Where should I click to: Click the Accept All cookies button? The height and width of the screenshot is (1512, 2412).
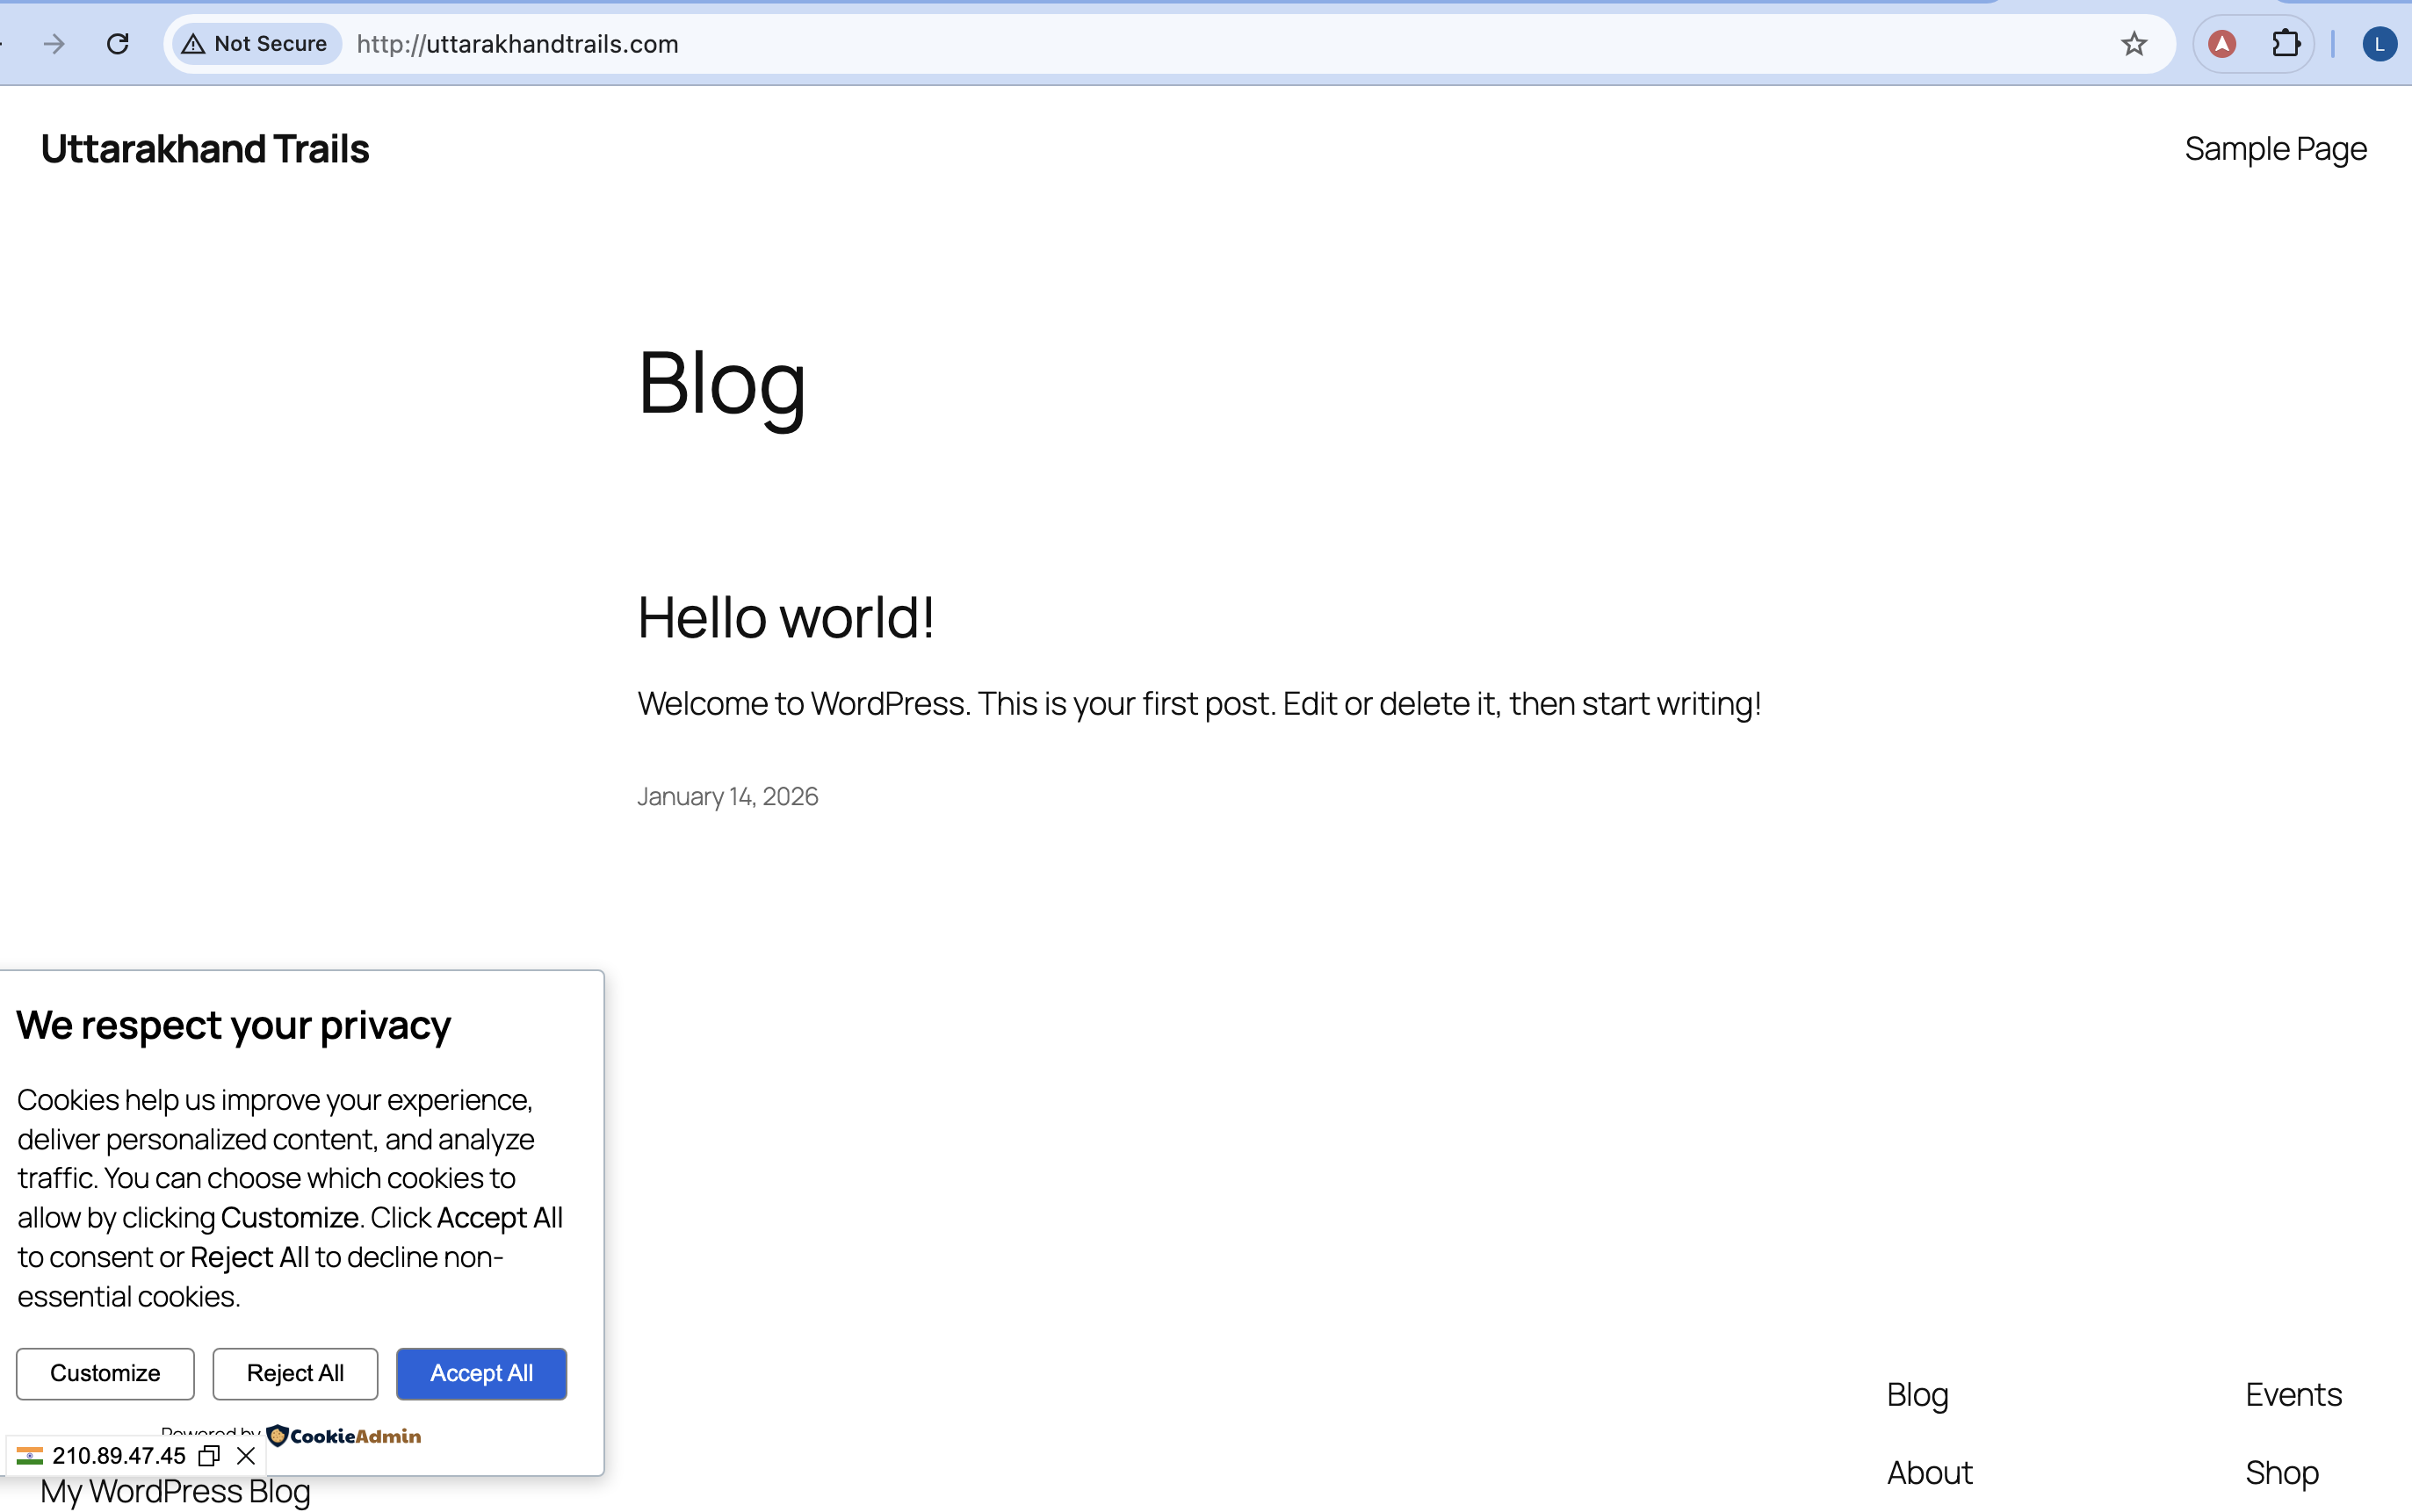click(481, 1373)
